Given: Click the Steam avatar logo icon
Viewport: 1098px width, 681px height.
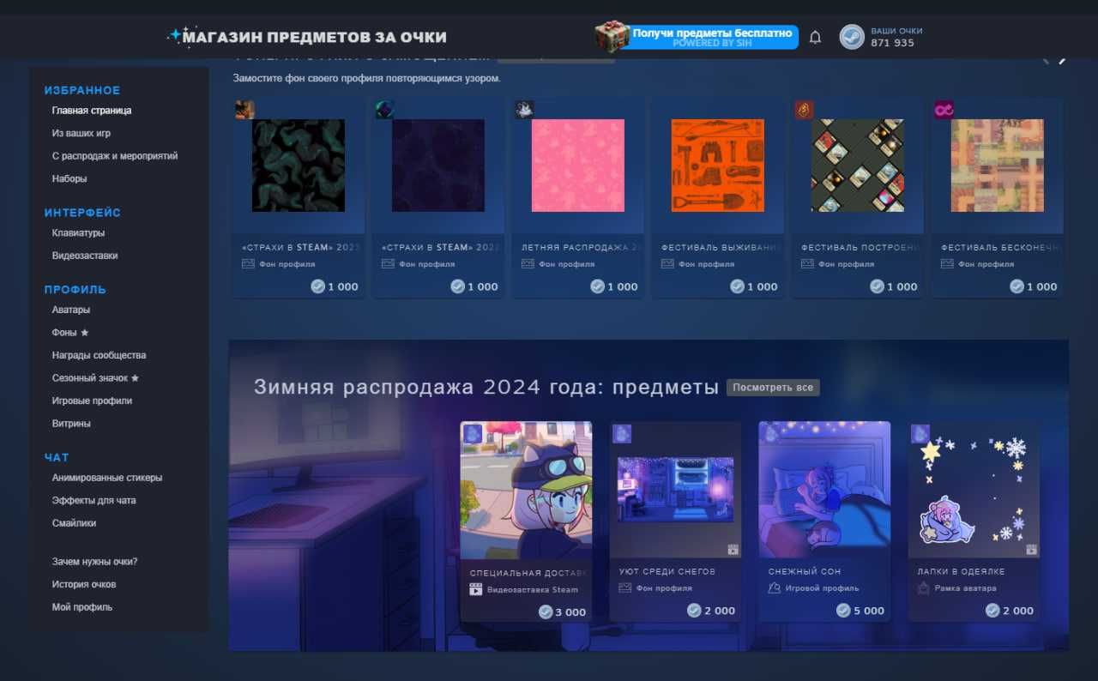Looking at the screenshot, I should [852, 37].
